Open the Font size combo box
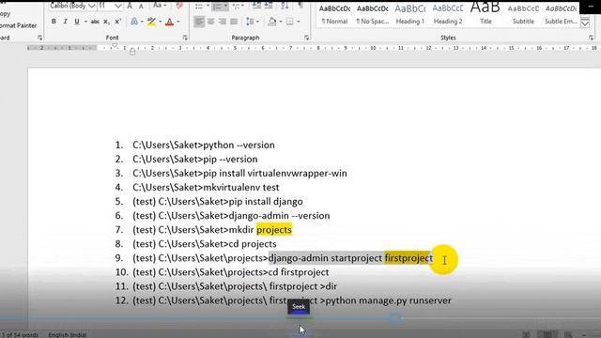This screenshot has height=338, width=601. pyautogui.click(x=110, y=6)
